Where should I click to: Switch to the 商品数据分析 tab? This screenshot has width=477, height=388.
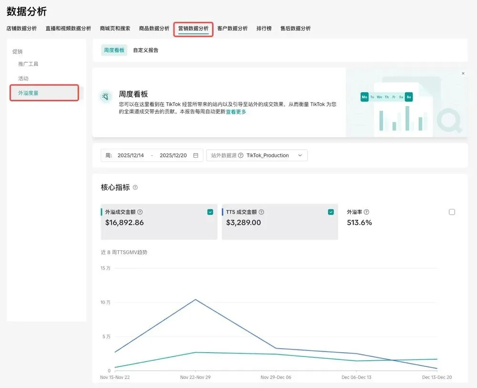point(154,28)
